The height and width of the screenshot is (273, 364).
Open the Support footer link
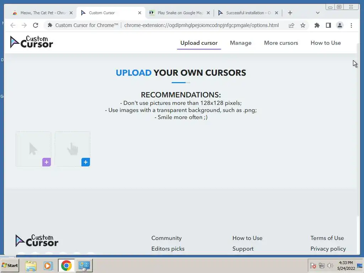[243, 248]
